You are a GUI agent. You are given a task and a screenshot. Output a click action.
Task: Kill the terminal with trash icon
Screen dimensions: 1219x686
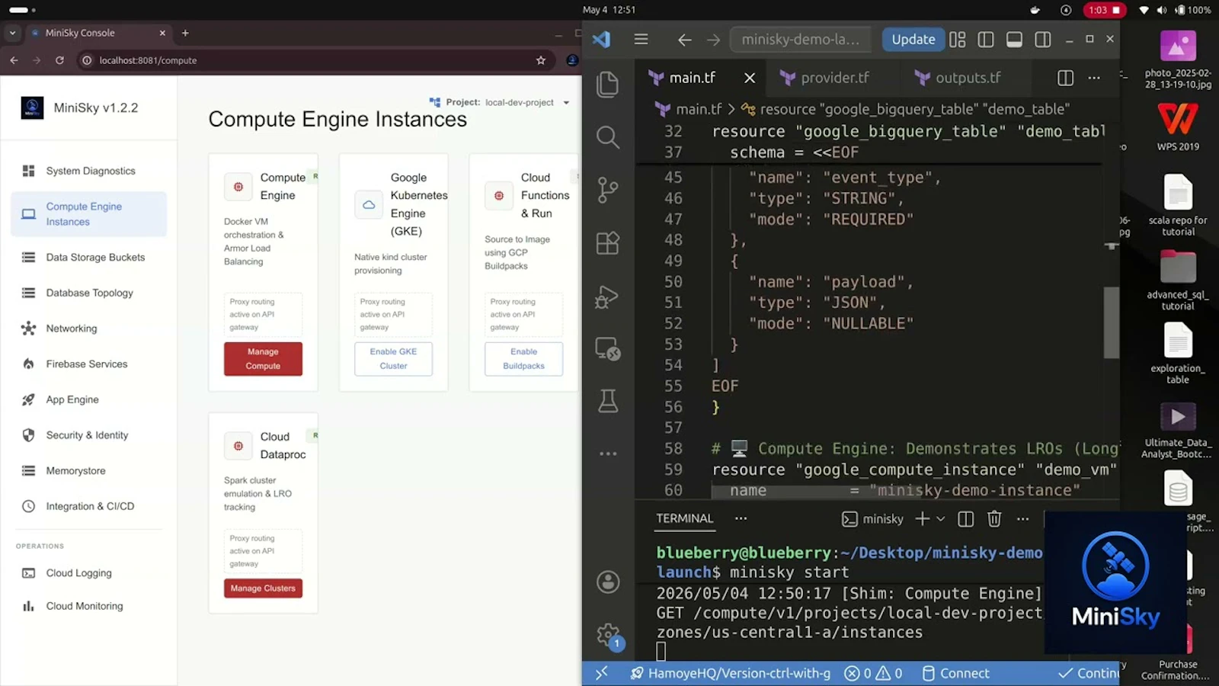coord(994,519)
